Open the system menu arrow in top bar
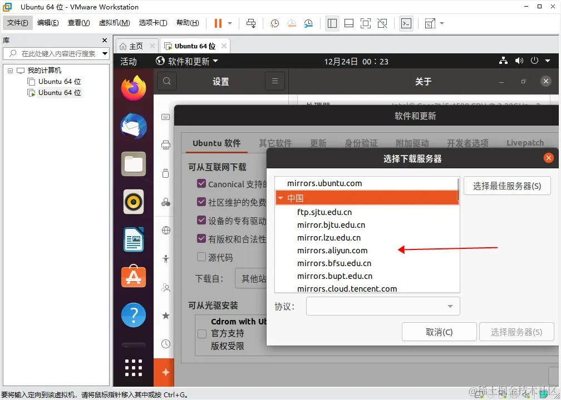Image resolution: width=561 pixels, height=400 pixels. (548, 61)
